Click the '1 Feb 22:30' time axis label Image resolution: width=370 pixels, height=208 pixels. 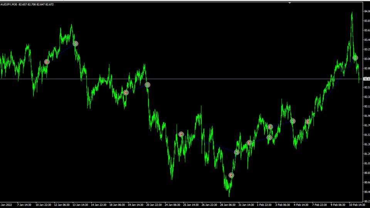(264, 205)
